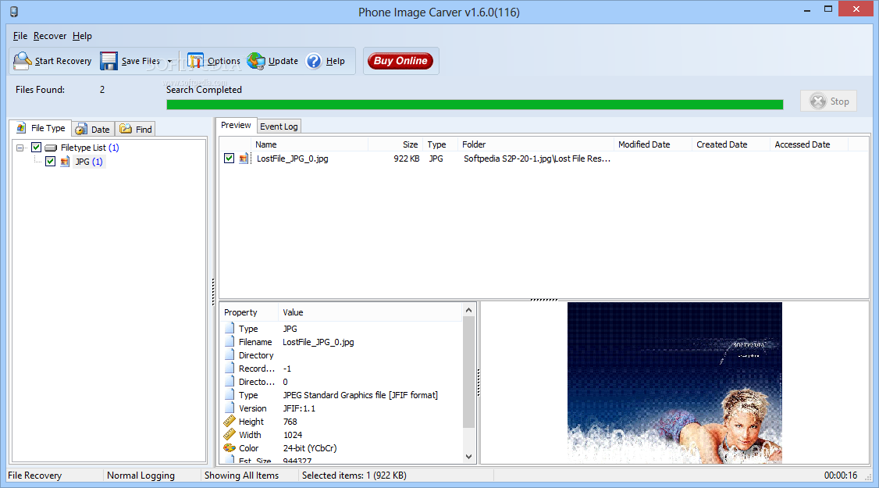Click the Start Recovery toolbar icon

22,61
